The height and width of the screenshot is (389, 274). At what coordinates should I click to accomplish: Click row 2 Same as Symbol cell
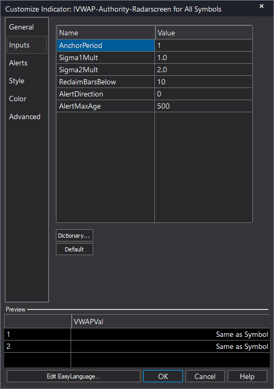click(x=170, y=346)
